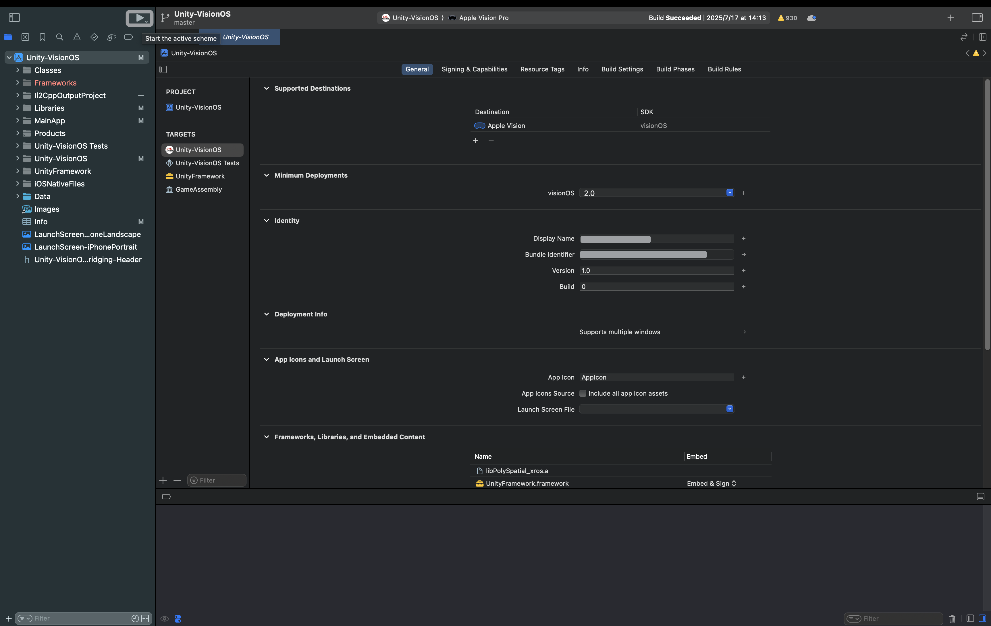This screenshot has width=991, height=626.
Task: Click the App Icon field
Action: (x=656, y=377)
